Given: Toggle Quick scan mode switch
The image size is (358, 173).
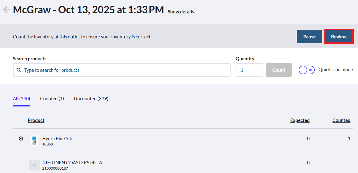Looking at the screenshot, I should 307,70.
